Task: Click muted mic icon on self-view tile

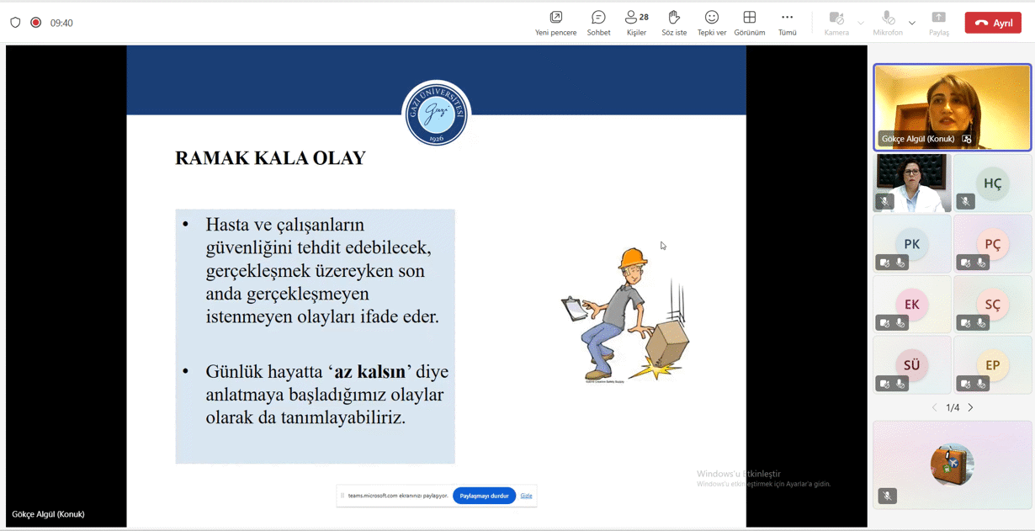Action: pyautogui.click(x=887, y=496)
